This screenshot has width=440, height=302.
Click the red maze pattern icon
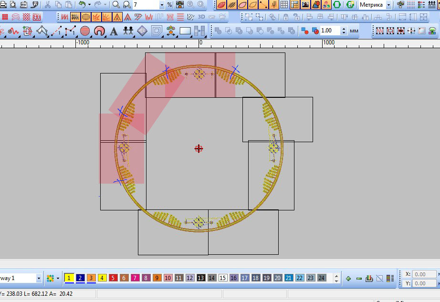37,17
